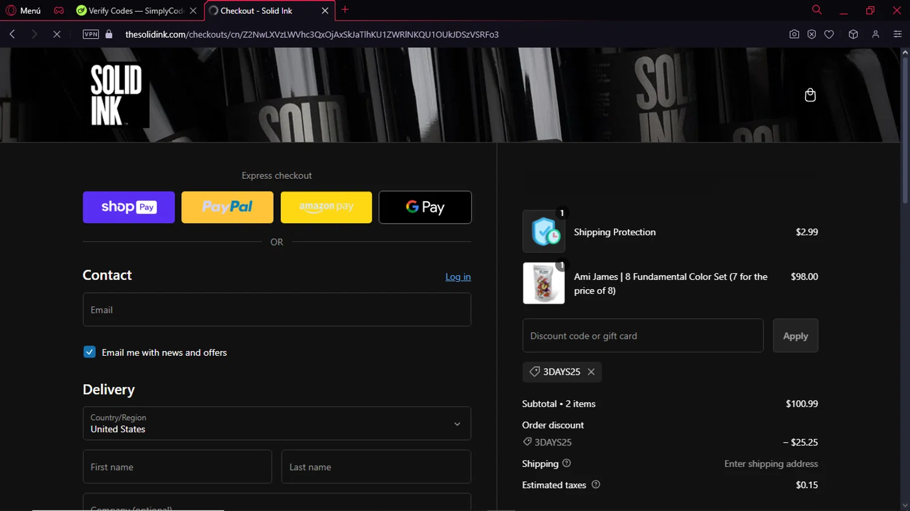Switch to Verify Codes SimplyCodes tab
Screen dimensions: 910x511
(x=135, y=10)
